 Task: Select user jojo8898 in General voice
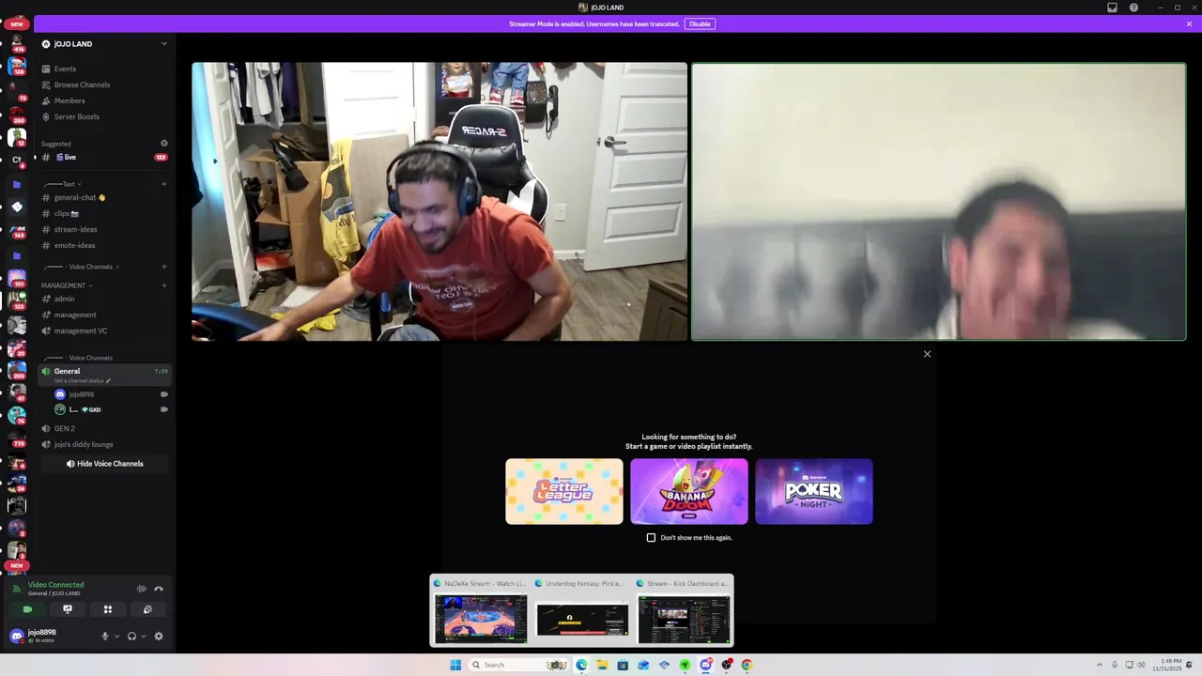pyautogui.click(x=111, y=394)
